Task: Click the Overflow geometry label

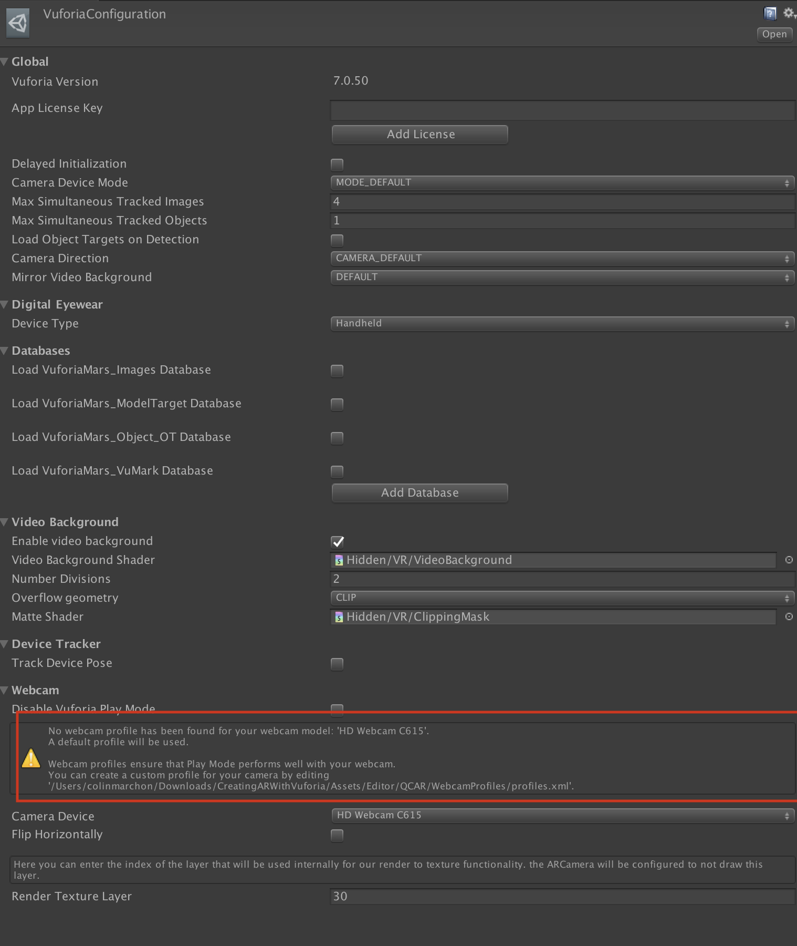Action: pos(65,598)
